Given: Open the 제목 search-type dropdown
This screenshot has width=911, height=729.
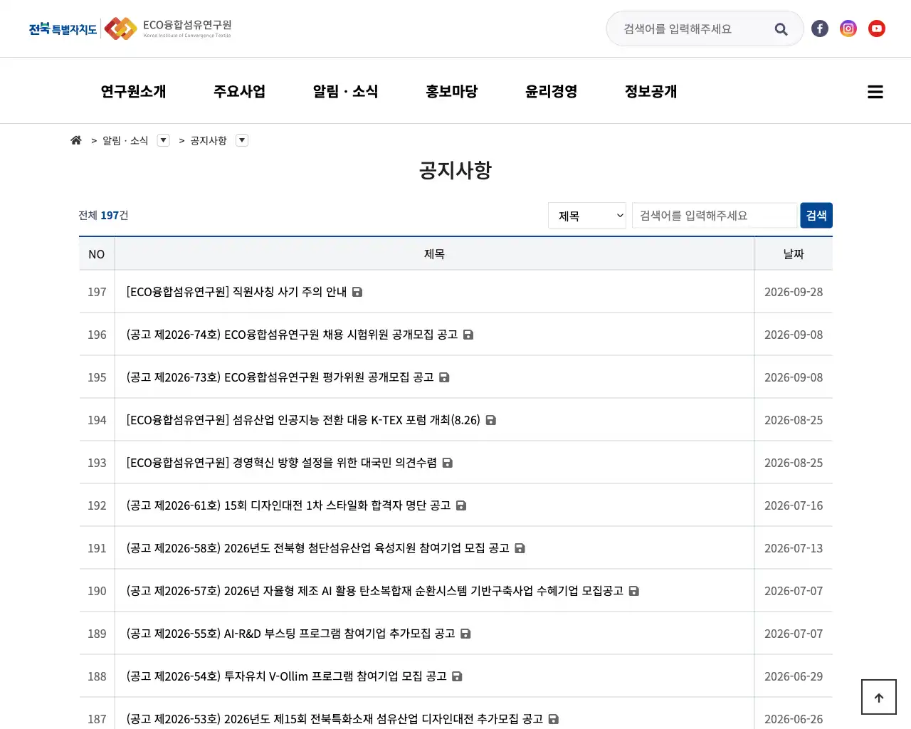Looking at the screenshot, I should pos(587,216).
